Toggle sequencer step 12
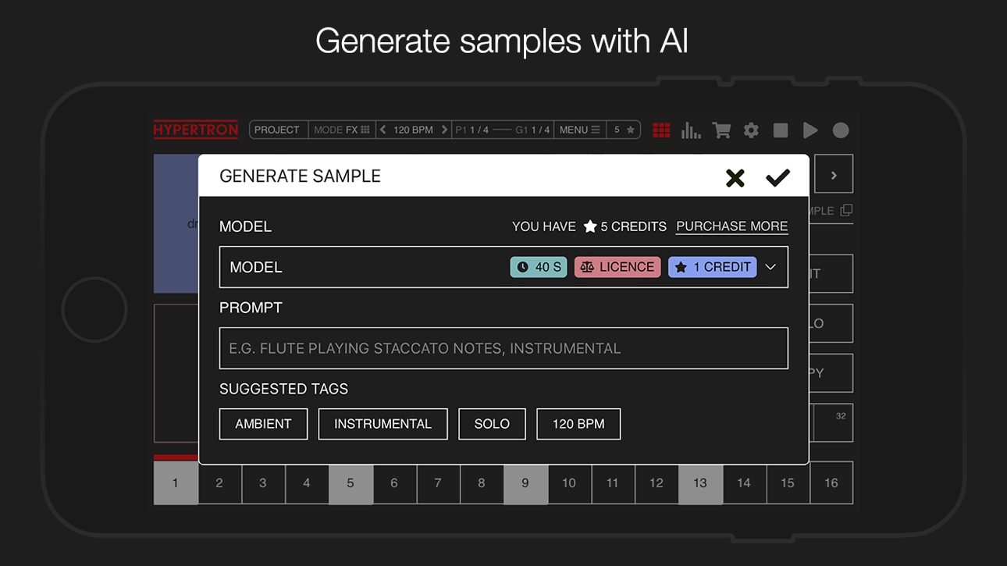1007x566 pixels. pyautogui.click(x=657, y=483)
